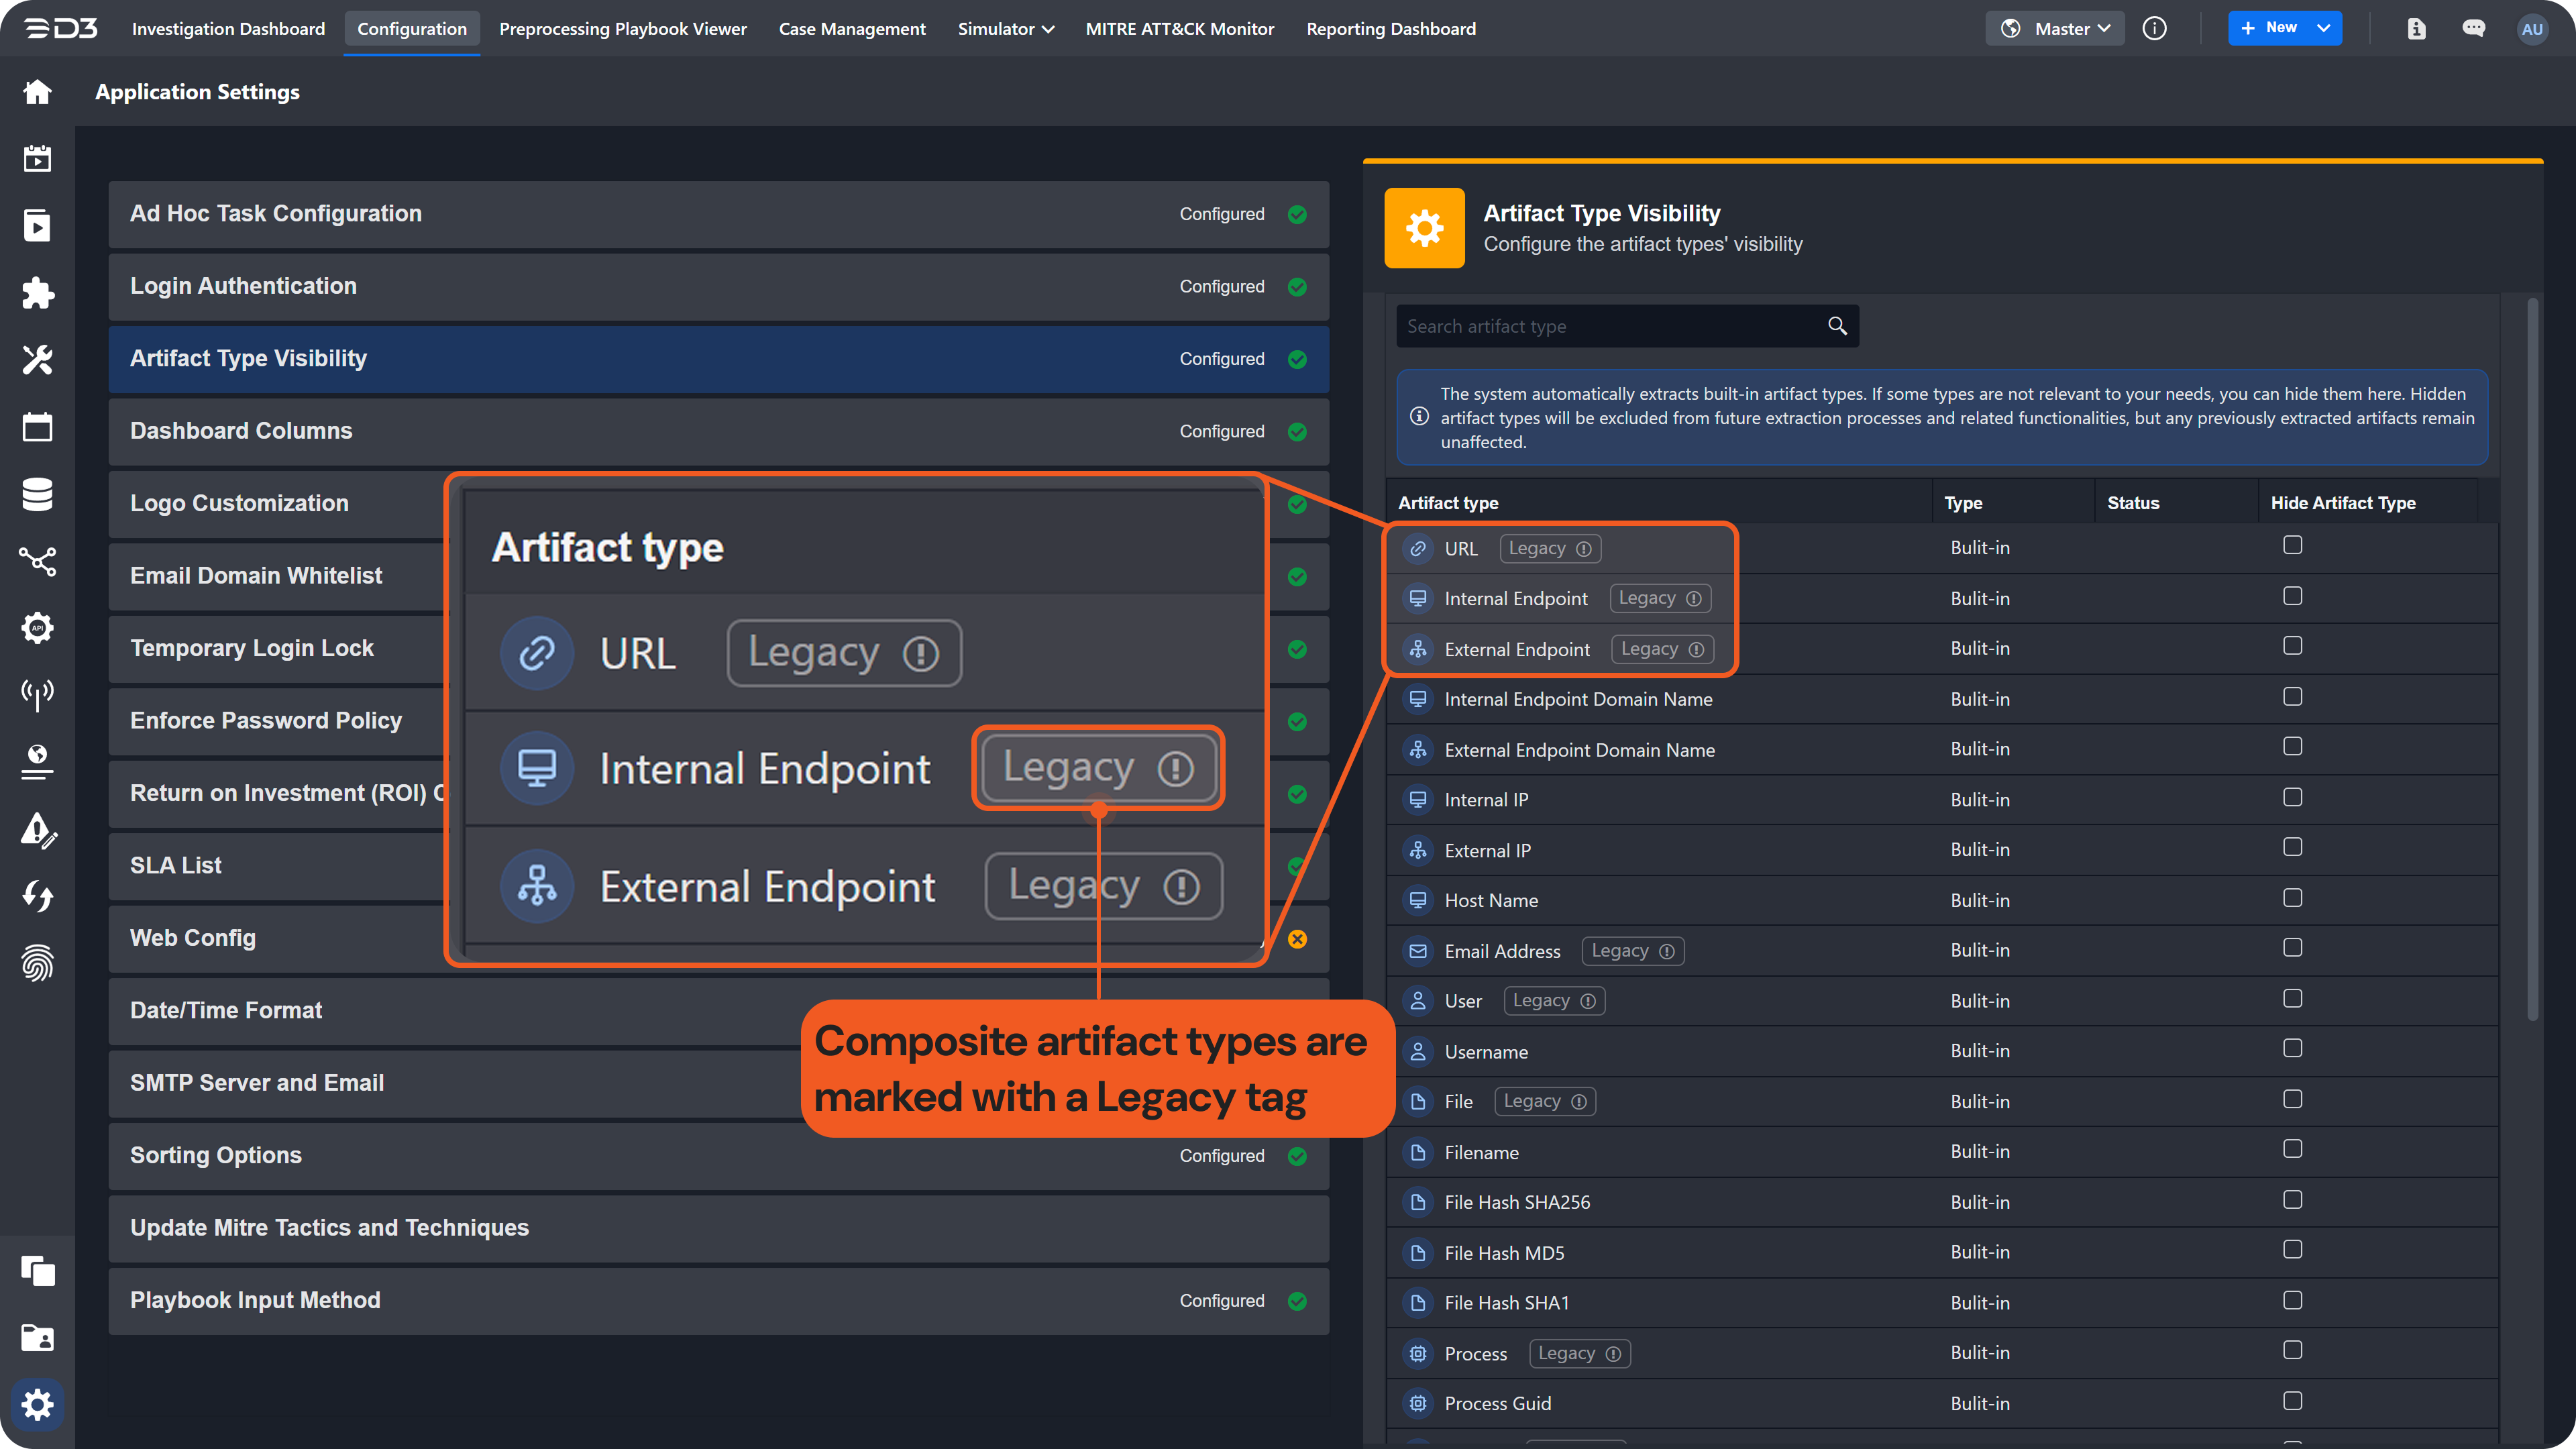This screenshot has height=1449, width=2576.
Task: Switch to Case Management tab
Action: pyautogui.click(x=851, y=29)
